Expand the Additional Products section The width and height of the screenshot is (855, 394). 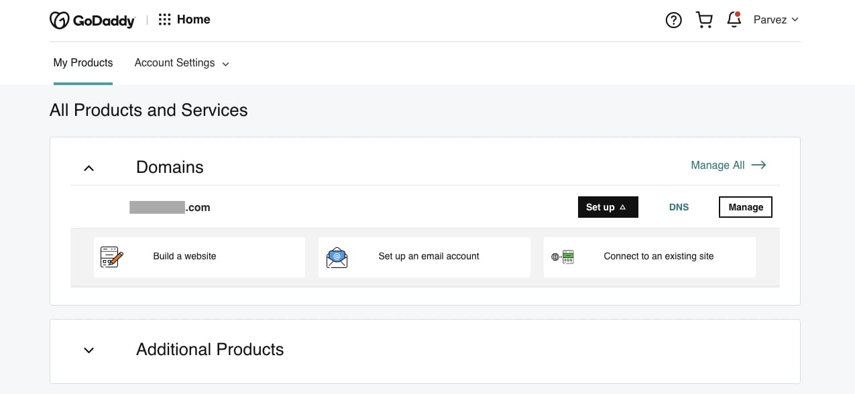[89, 350]
